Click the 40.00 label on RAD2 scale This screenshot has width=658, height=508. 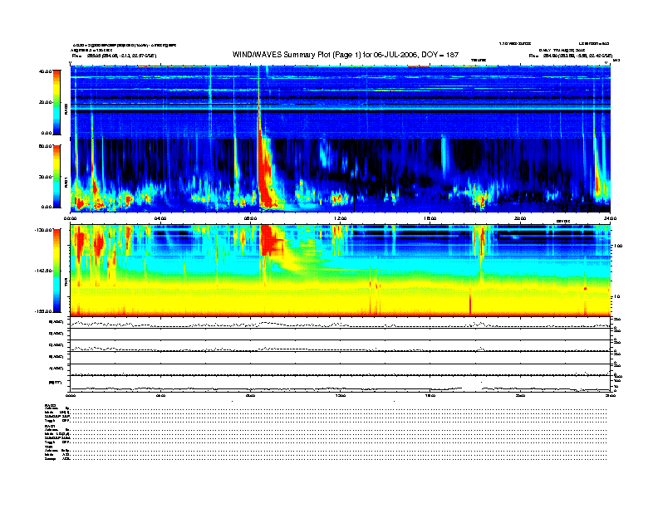tap(45, 71)
